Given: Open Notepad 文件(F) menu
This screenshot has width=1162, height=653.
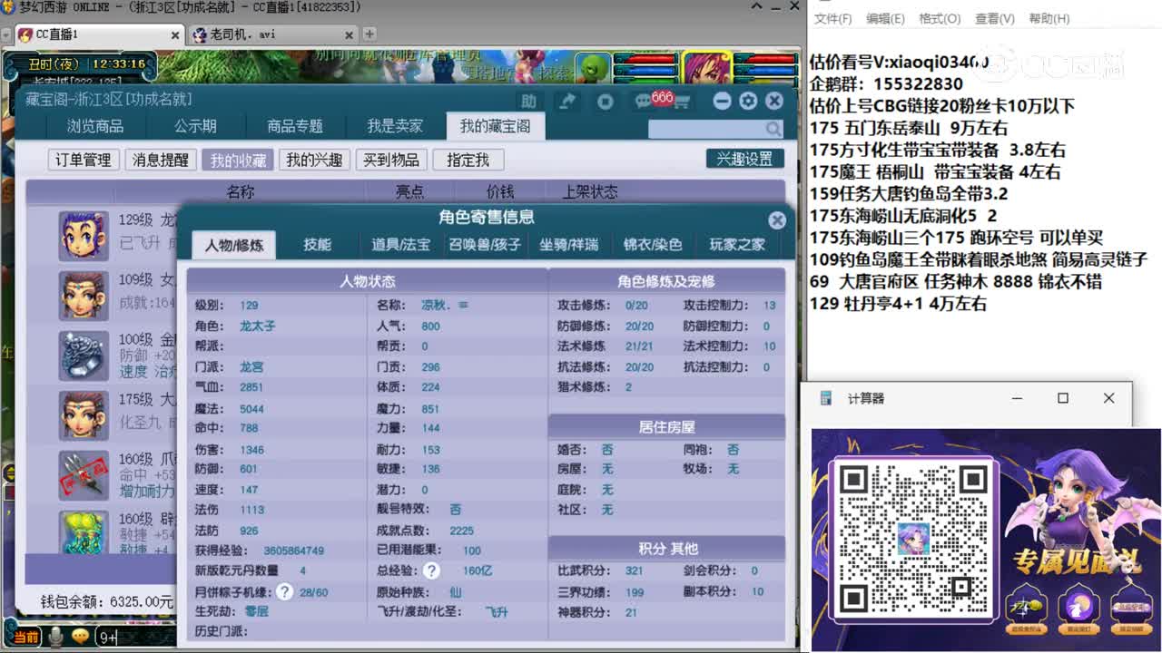Looking at the screenshot, I should [832, 18].
